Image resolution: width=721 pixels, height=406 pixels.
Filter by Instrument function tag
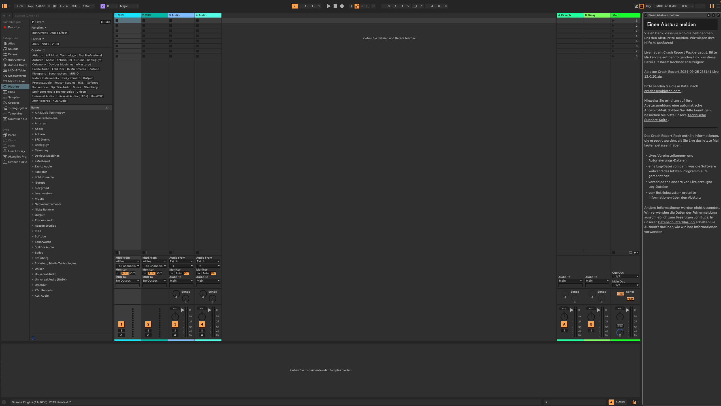40,33
